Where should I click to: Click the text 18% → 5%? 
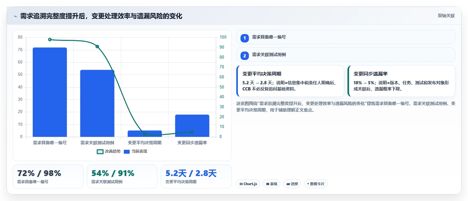[x=364, y=83]
